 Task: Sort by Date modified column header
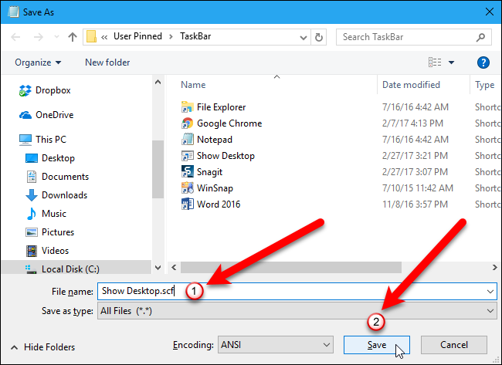click(x=411, y=85)
